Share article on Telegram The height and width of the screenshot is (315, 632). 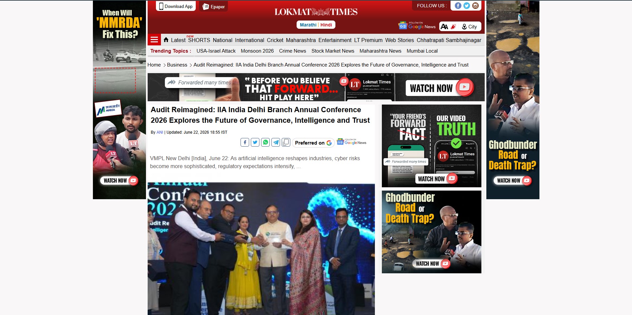pyautogui.click(x=276, y=142)
